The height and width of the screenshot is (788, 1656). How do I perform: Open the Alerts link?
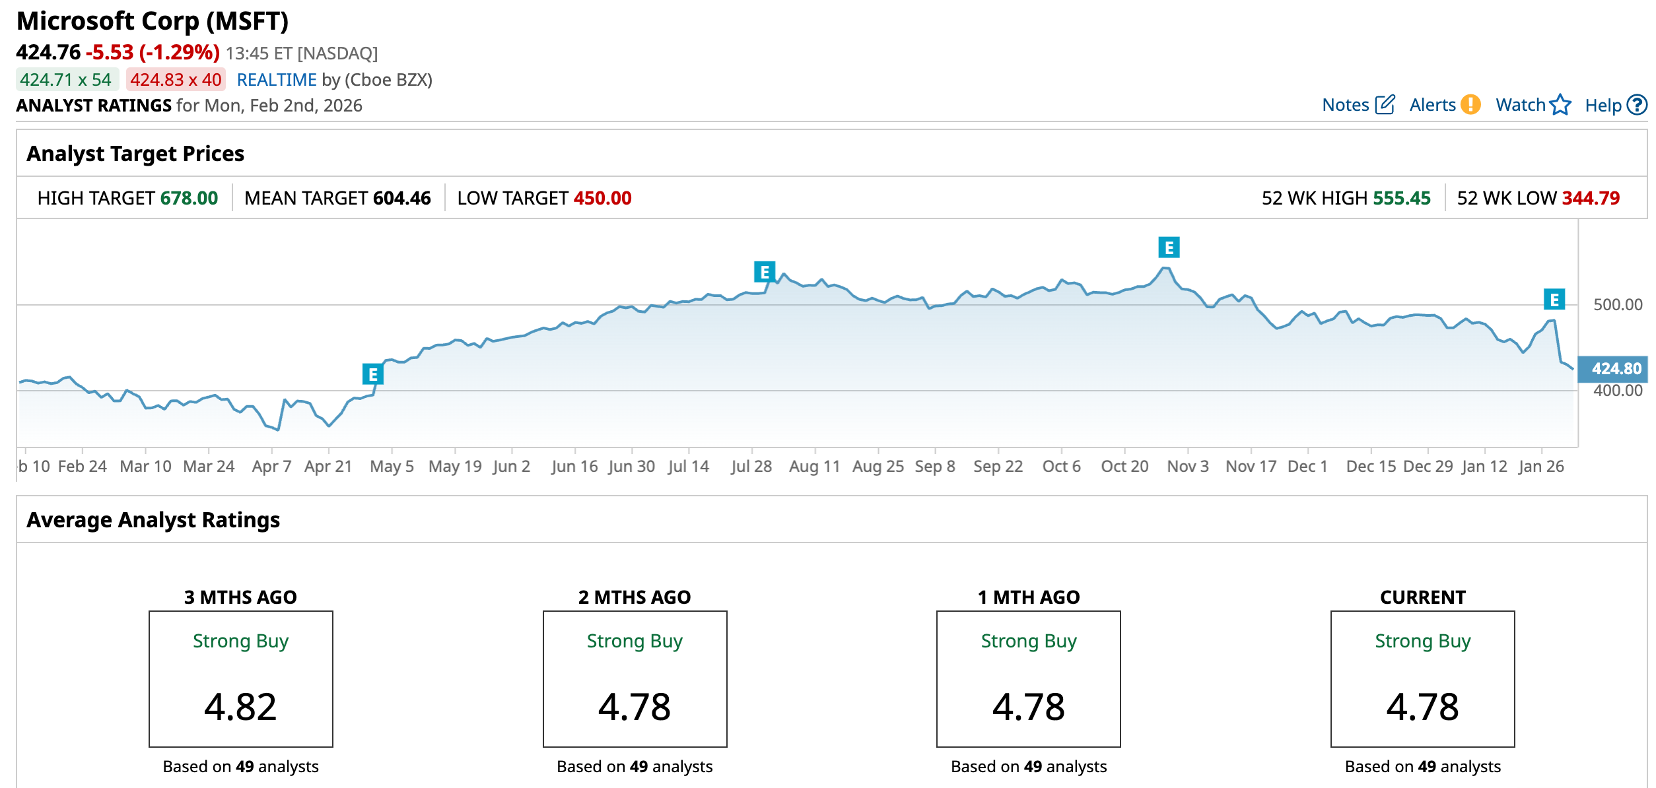point(1432,105)
